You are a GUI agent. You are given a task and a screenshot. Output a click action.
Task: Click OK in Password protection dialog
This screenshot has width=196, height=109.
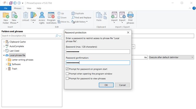click(x=106, y=85)
